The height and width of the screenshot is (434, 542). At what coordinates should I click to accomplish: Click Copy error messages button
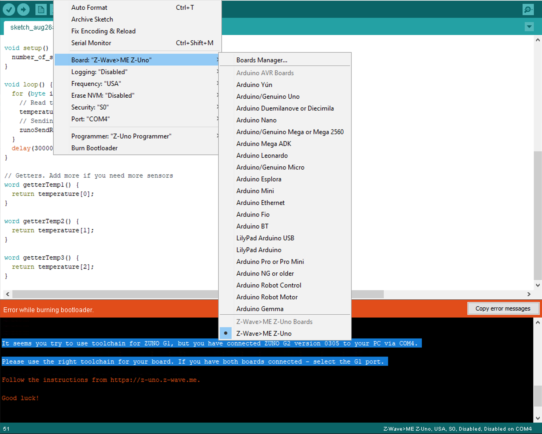503,308
